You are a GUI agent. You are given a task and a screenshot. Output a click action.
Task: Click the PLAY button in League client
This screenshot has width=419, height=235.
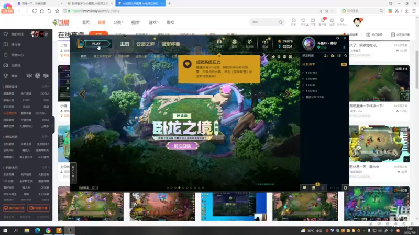[97, 44]
